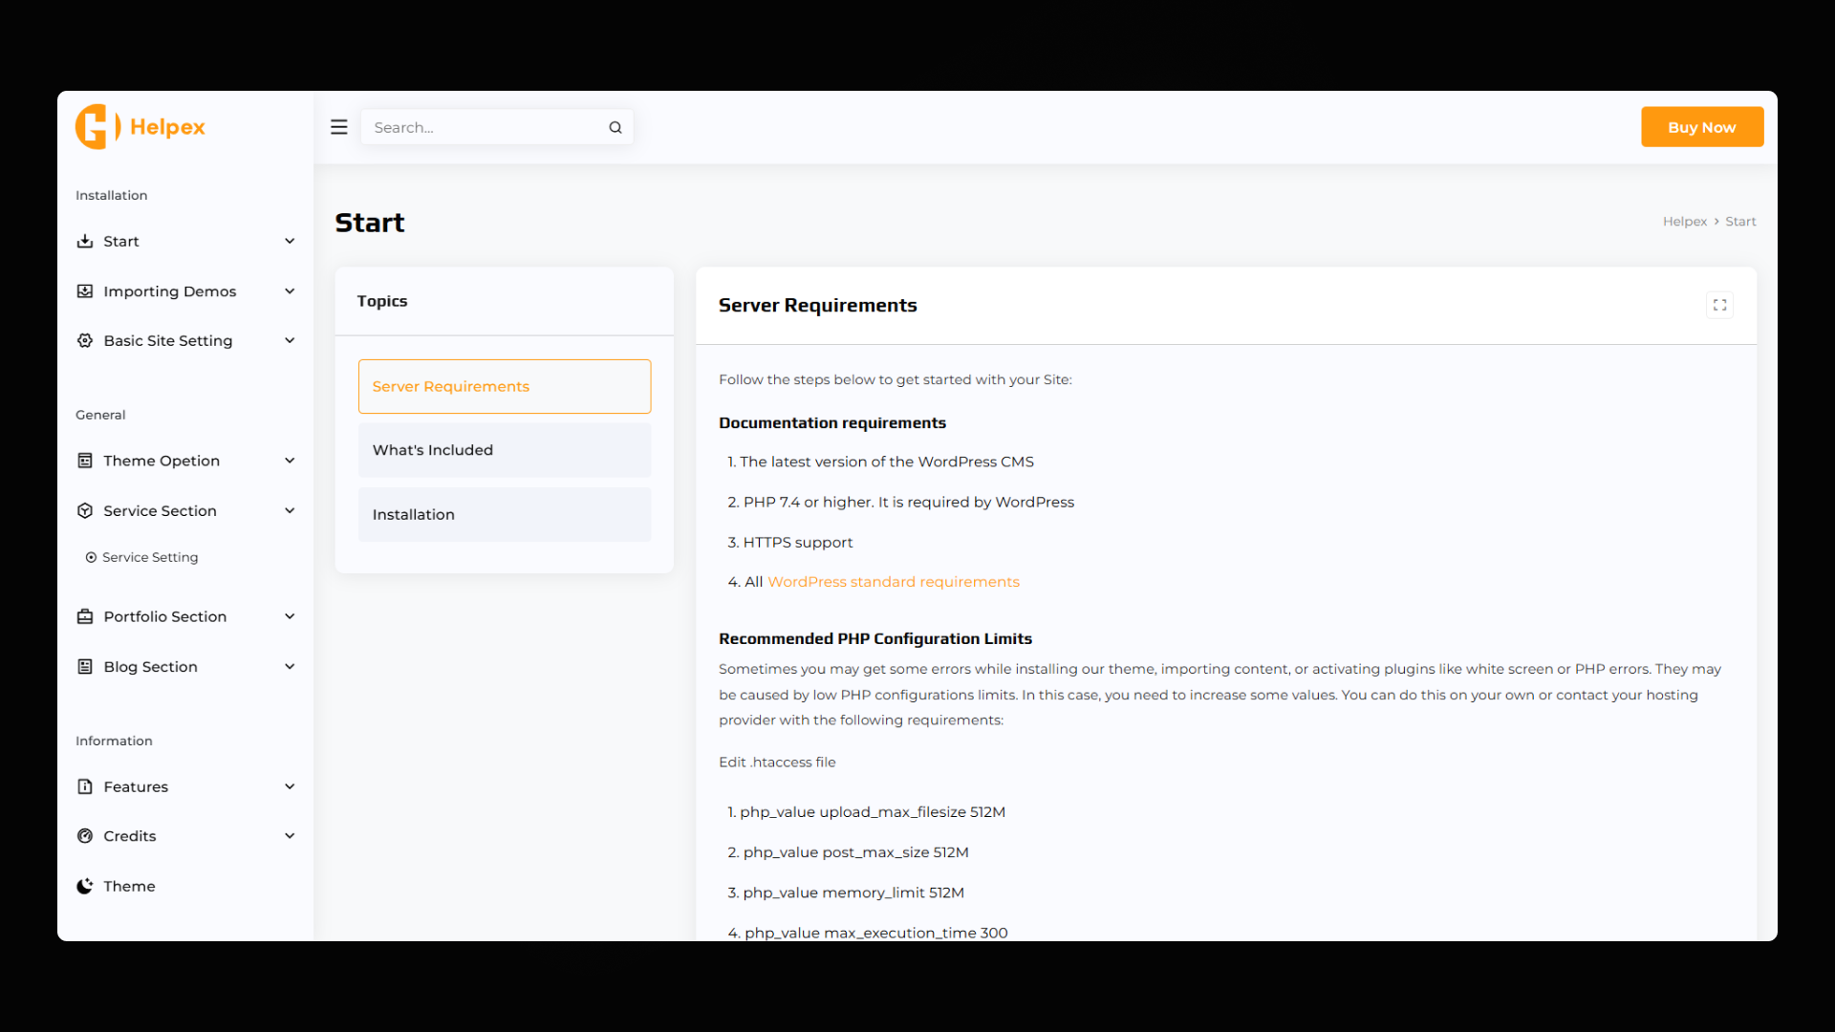Toggle the hamburger sidebar menu icon

(x=338, y=127)
